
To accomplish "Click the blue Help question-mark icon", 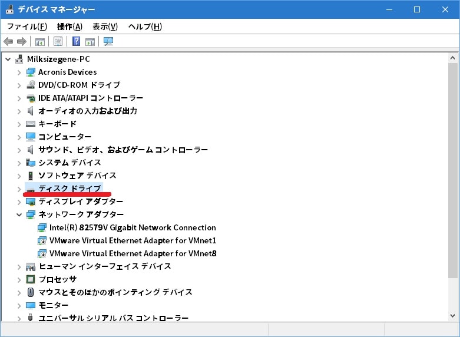I will pyautogui.click(x=77, y=41).
